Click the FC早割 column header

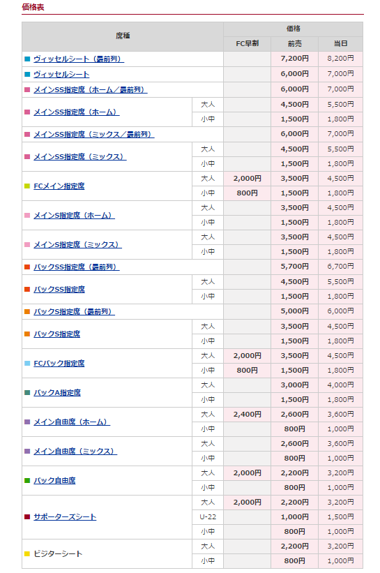pyautogui.click(x=247, y=44)
